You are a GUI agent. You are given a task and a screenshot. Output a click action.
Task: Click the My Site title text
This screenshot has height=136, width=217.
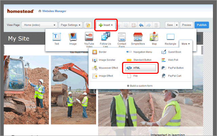click(x=19, y=38)
